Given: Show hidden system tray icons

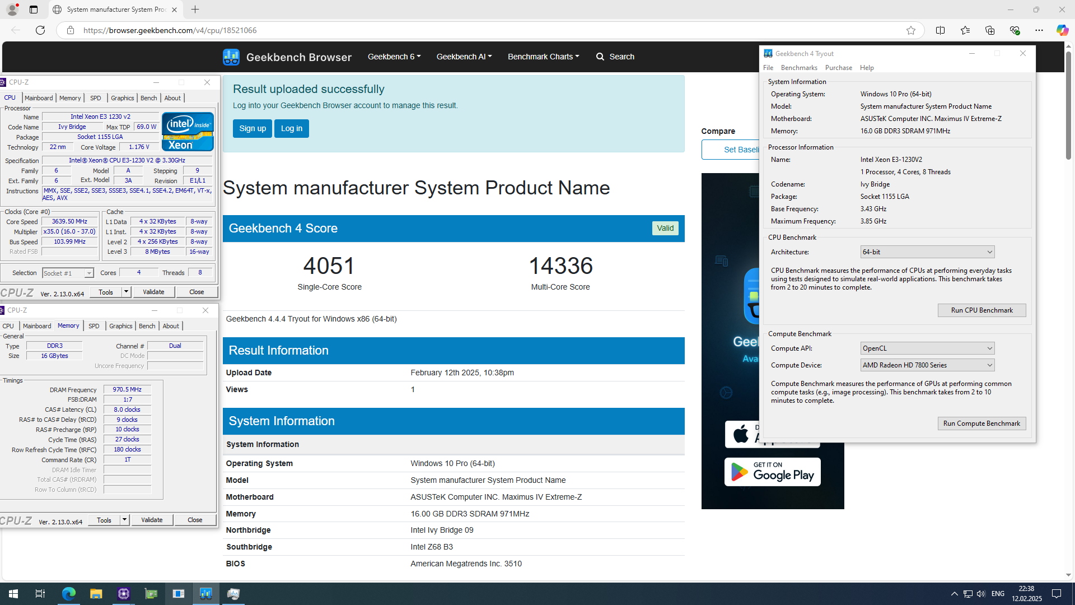Looking at the screenshot, I should pos(954,594).
